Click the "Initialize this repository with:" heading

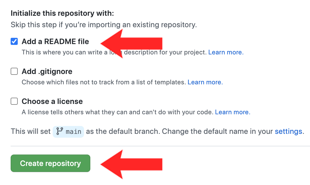click(x=62, y=13)
